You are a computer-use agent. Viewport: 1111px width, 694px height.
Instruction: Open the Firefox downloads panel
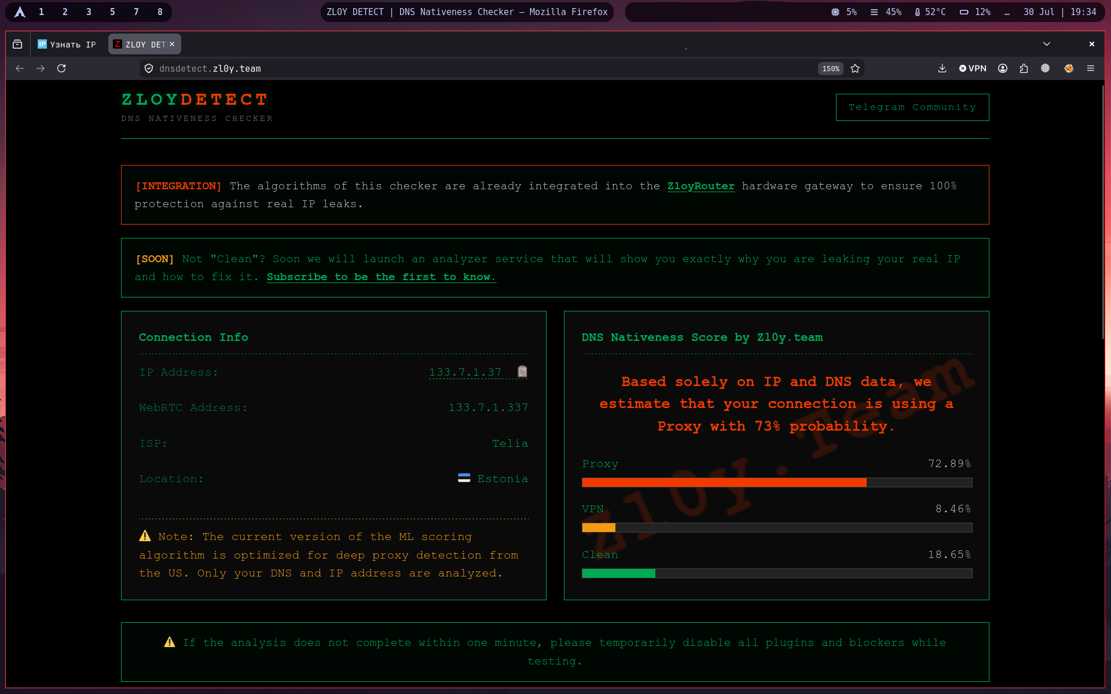tap(943, 68)
